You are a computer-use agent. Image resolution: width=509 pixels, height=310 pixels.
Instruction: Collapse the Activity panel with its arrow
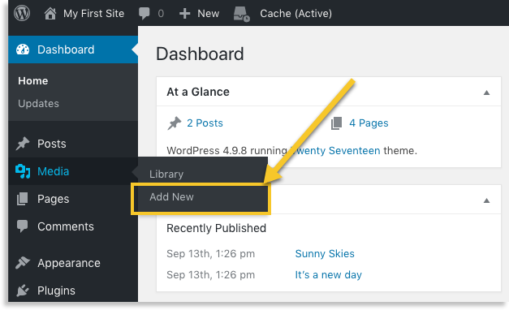(486, 200)
